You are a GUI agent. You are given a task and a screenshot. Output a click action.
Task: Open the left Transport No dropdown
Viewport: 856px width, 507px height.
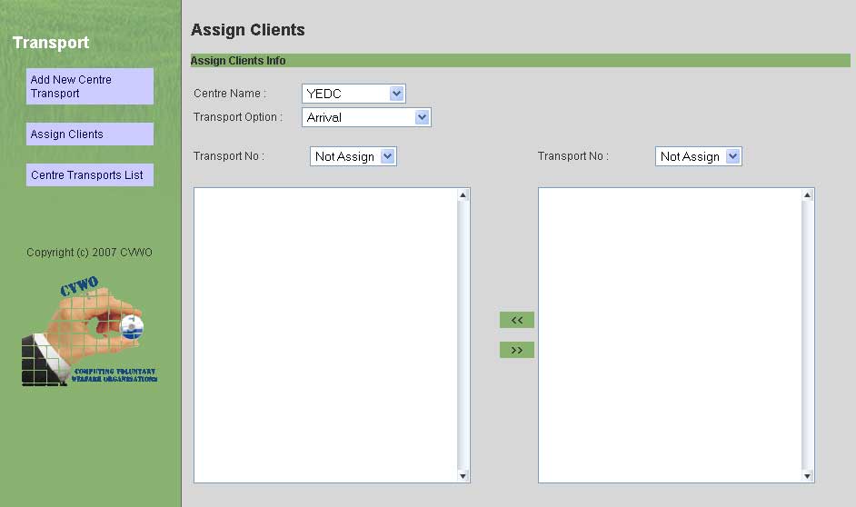pos(353,156)
